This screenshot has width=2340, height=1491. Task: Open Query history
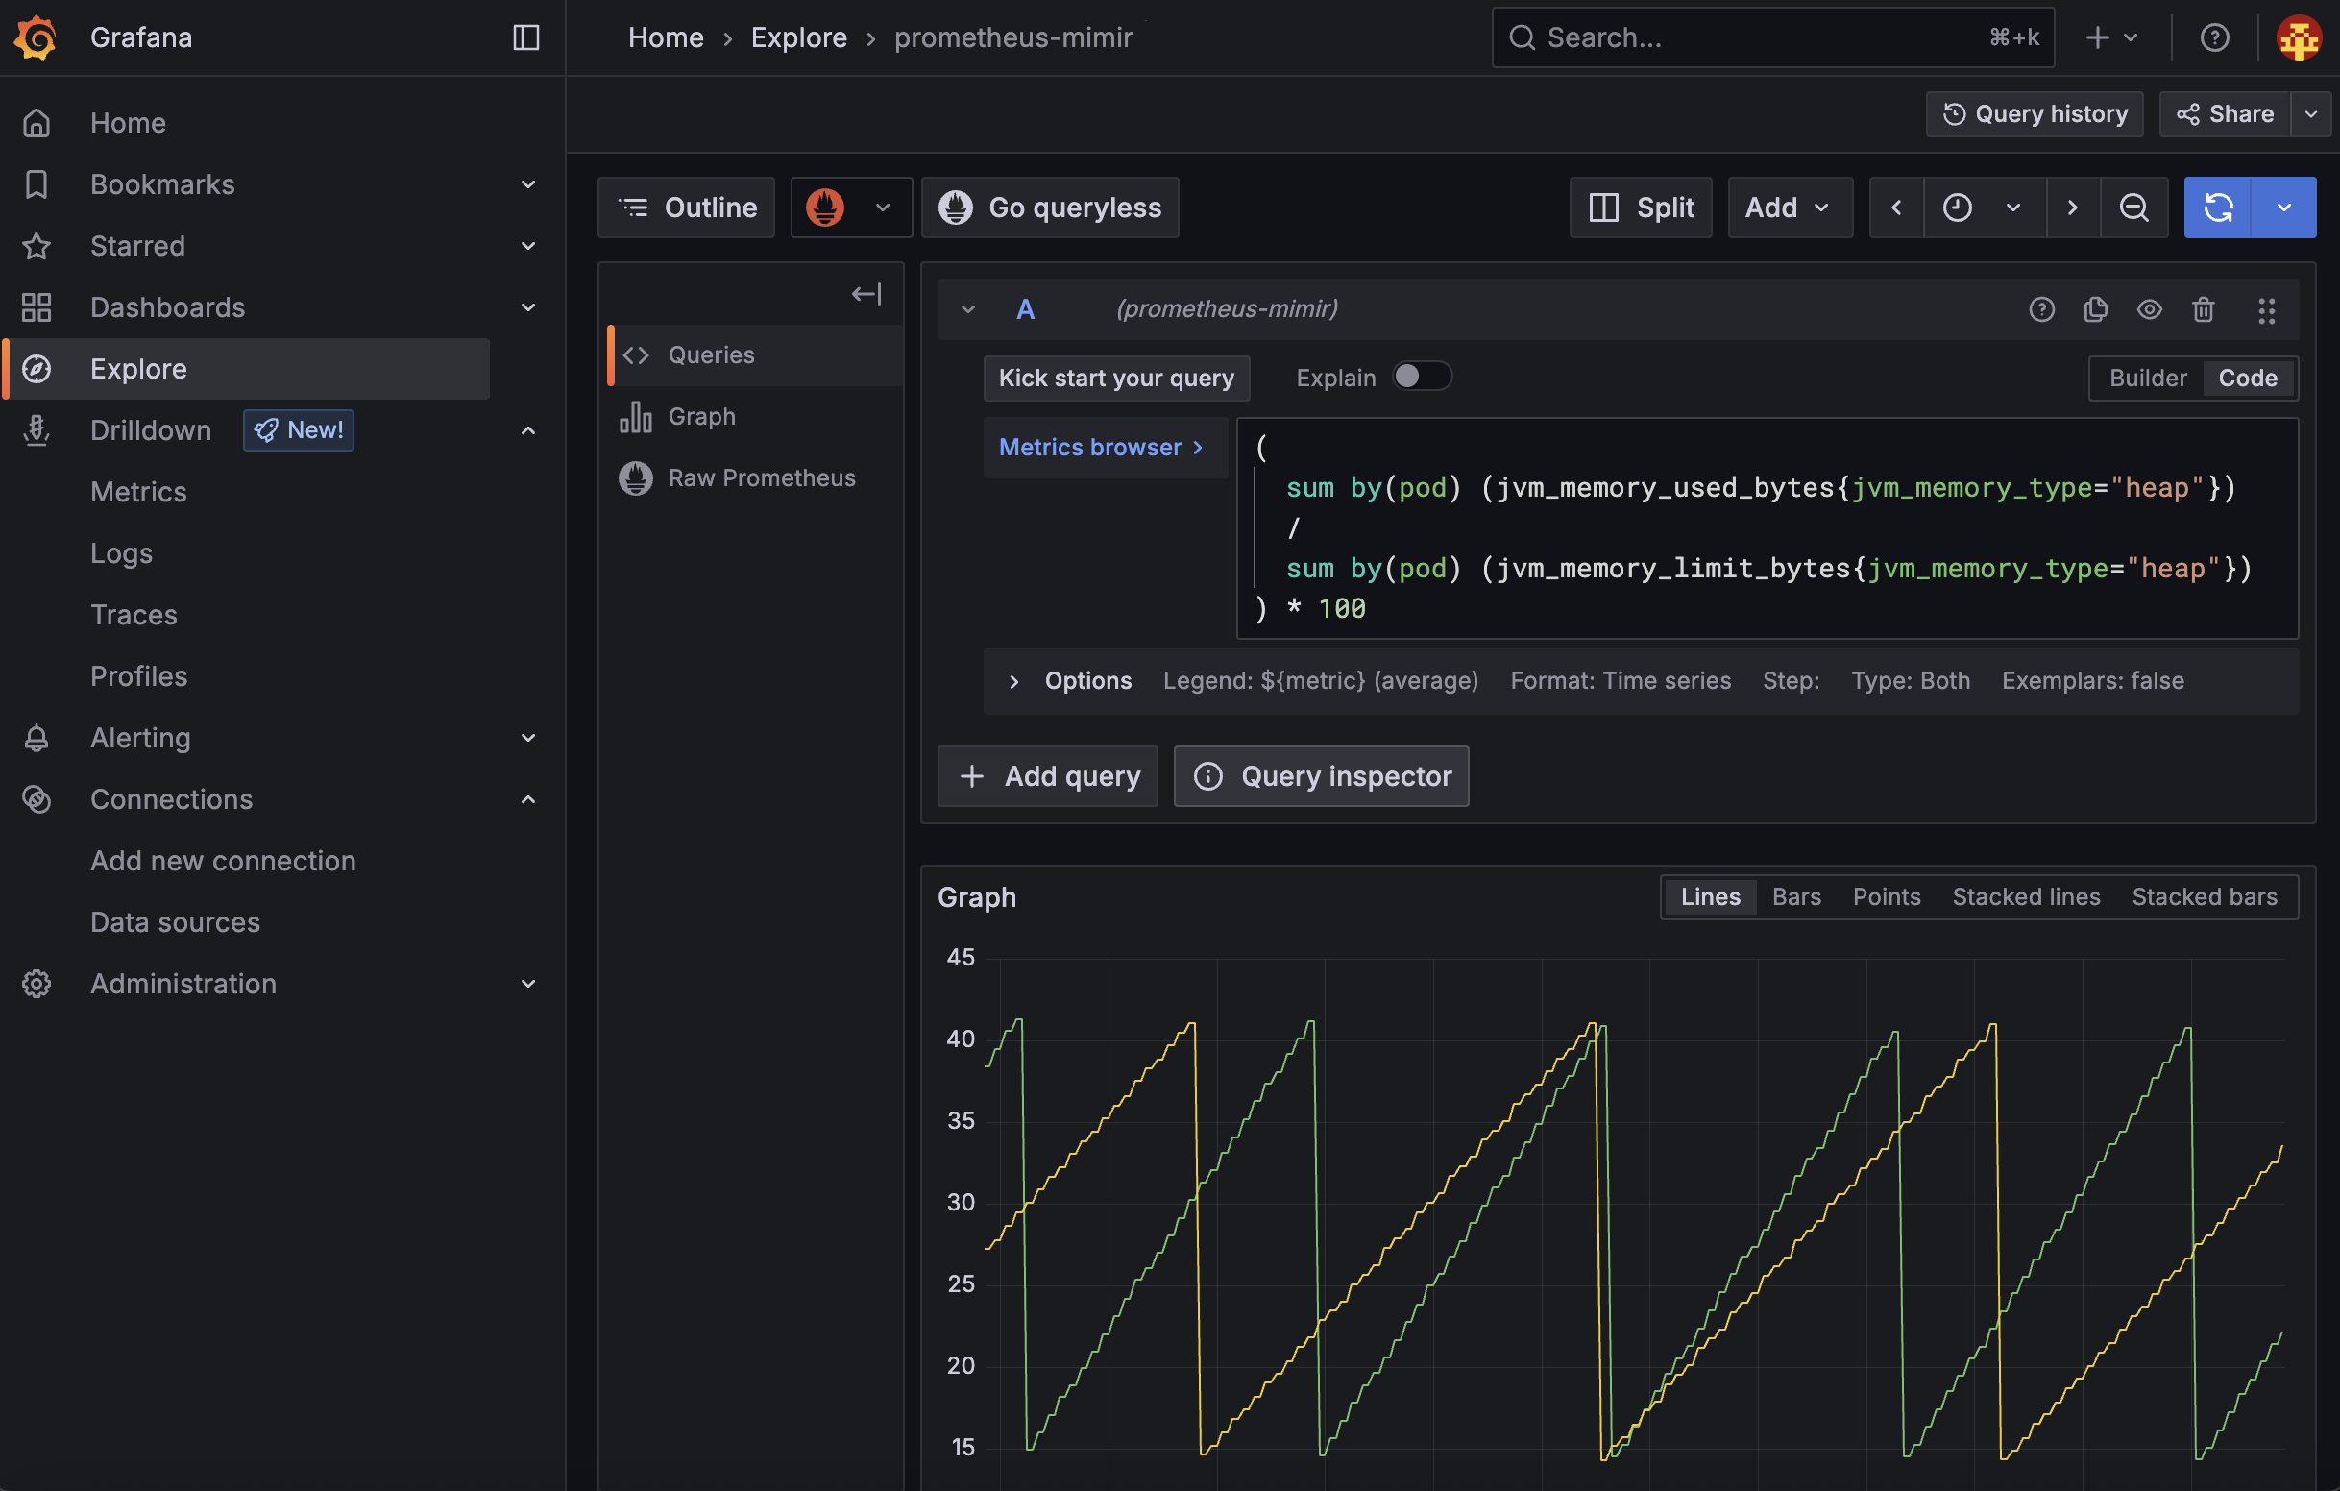[x=2034, y=113]
